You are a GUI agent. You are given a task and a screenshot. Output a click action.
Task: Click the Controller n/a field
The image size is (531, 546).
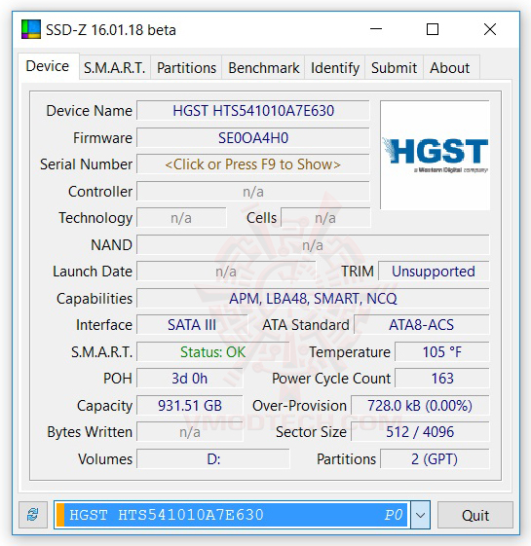pyautogui.click(x=253, y=192)
